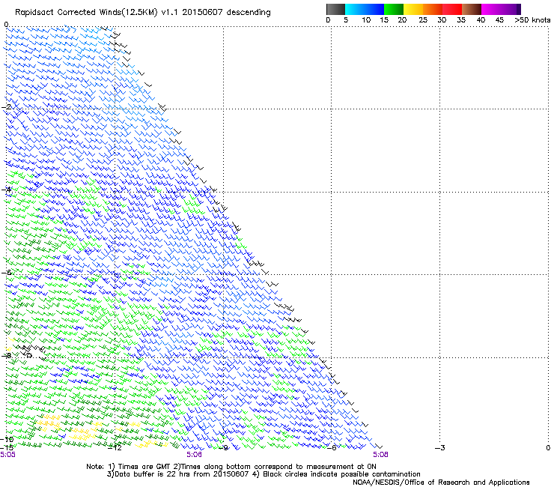Click the '>50 knots' legend label

coord(532,20)
